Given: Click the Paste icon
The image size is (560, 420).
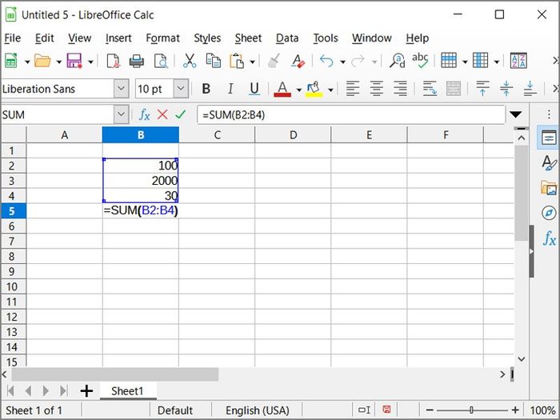Looking at the screenshot, I should point(237,61).
